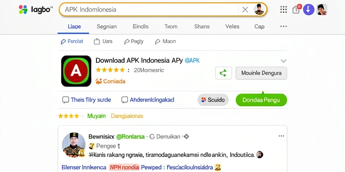
Task: Switch to the Veles tab
Action: click(x=232, y=27)
